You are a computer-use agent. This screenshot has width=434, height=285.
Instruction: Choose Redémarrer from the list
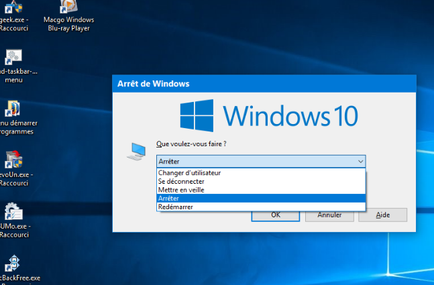coord(261,207)
